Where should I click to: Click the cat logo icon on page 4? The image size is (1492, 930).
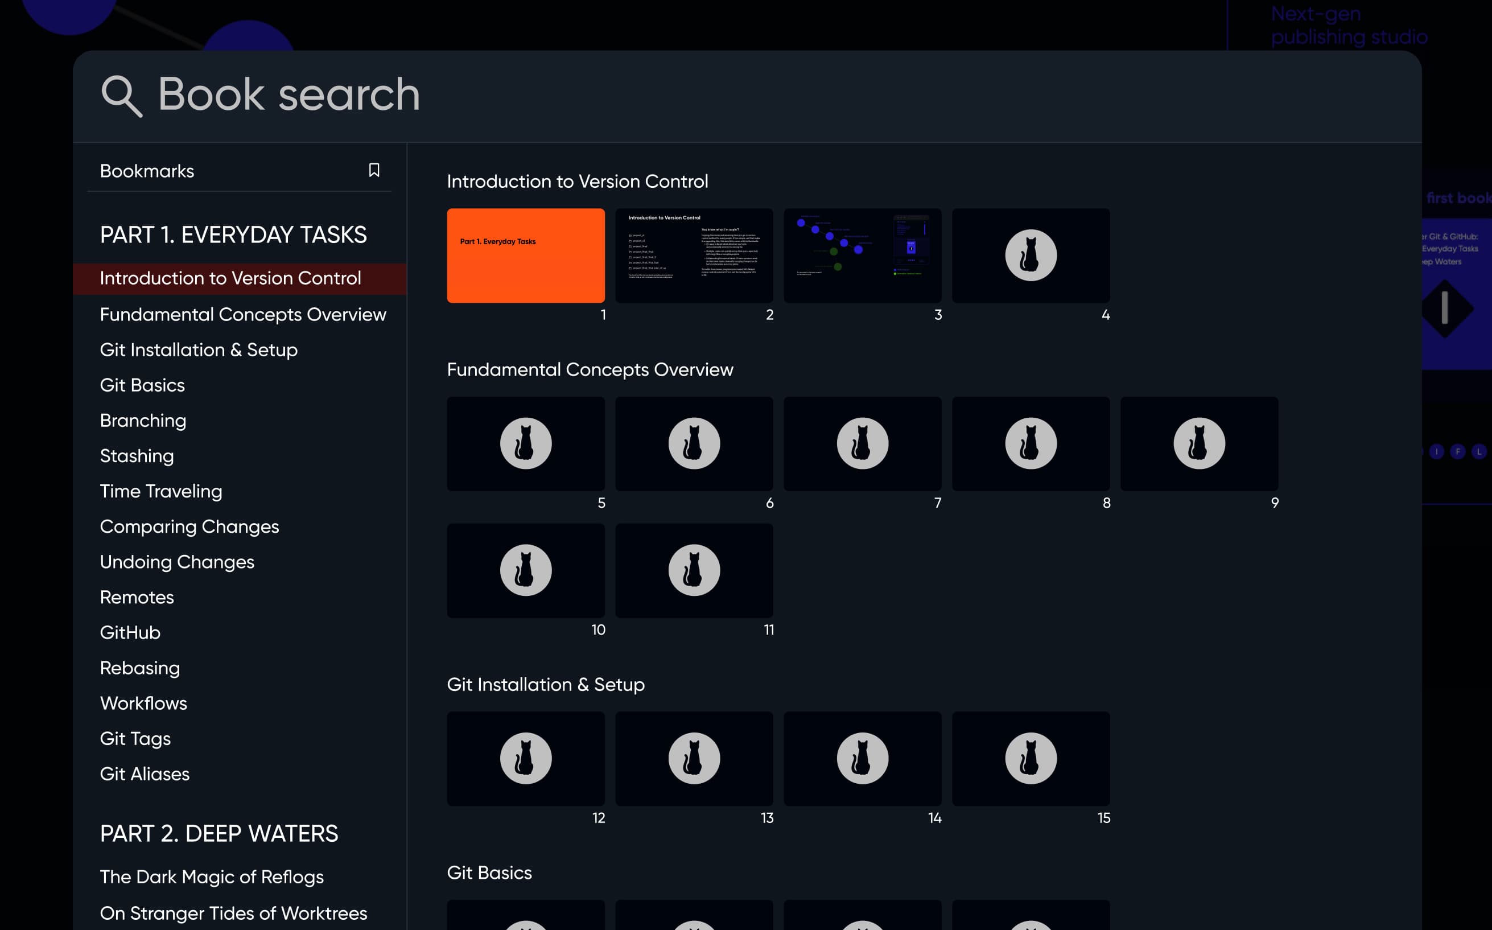(x=1031, y=255)
